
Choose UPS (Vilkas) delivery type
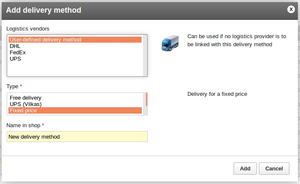click(75, 104)
